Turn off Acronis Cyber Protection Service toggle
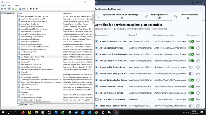This screenshot has height=115, width=206. click(191, 54)
